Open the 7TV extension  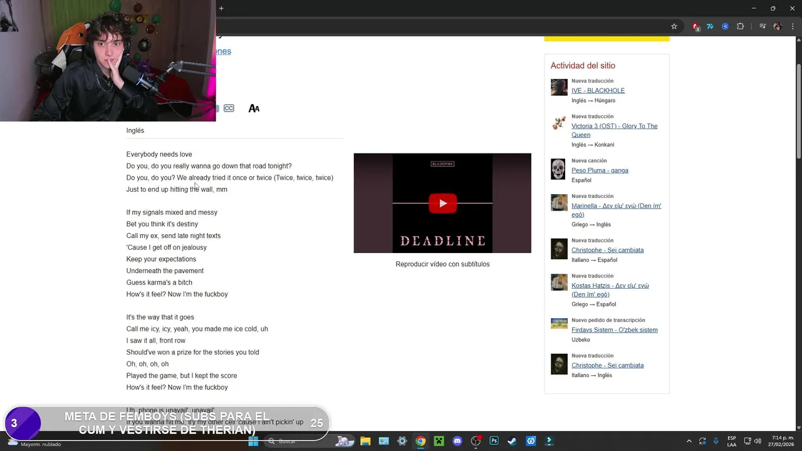(710, 26)
